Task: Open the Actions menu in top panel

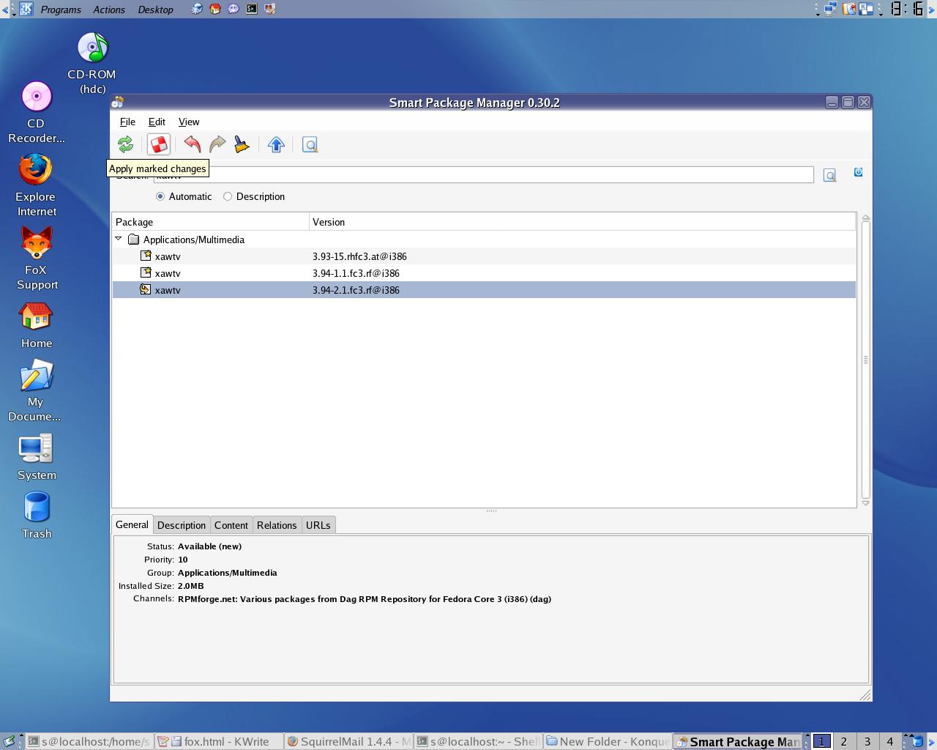Action: point(109,10)
